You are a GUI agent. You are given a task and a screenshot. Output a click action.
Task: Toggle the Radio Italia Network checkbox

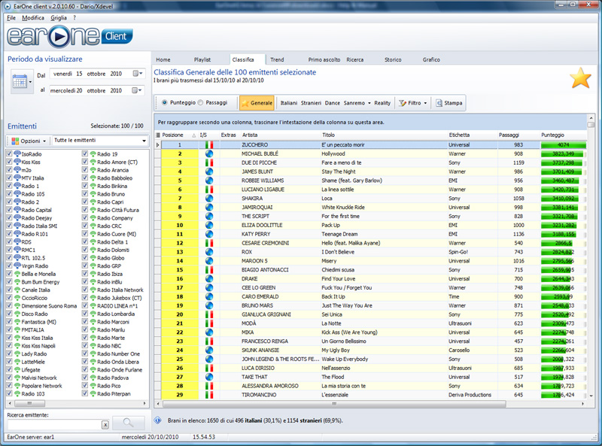(x=85, y=290)
